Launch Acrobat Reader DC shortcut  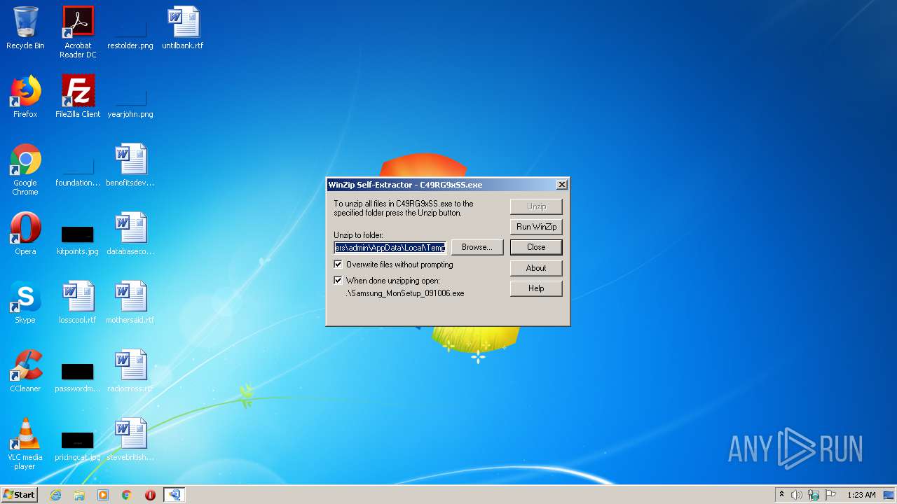point(78,32)
